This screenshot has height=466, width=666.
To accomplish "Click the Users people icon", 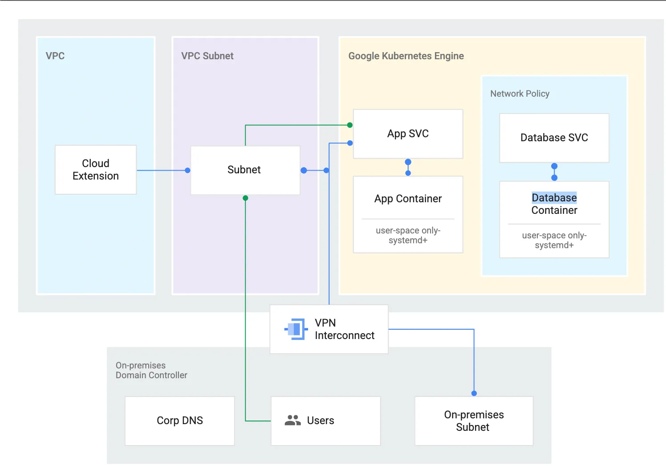I will tap(293, 420).
